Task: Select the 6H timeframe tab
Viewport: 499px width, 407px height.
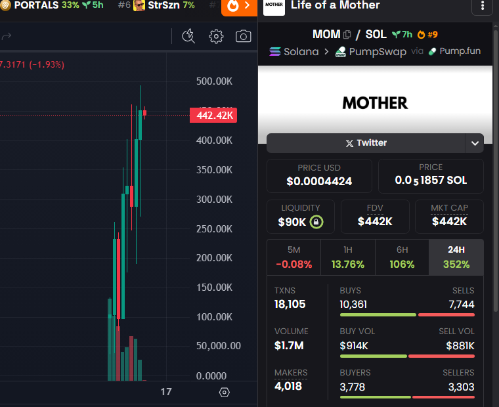Action: [402, 257]
